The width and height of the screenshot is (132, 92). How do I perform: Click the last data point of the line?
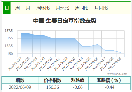point(121,52)
